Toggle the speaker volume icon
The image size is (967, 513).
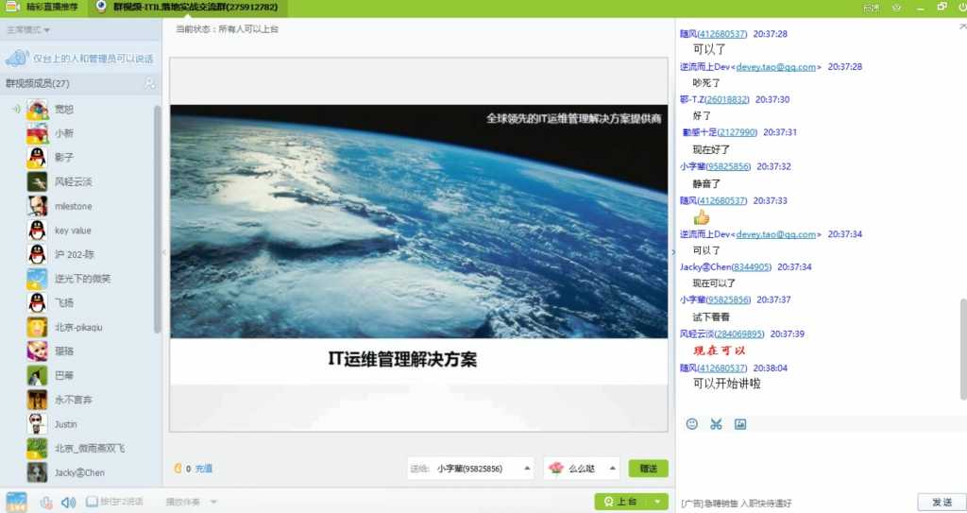pyautogui.click(x=68, y=502)
